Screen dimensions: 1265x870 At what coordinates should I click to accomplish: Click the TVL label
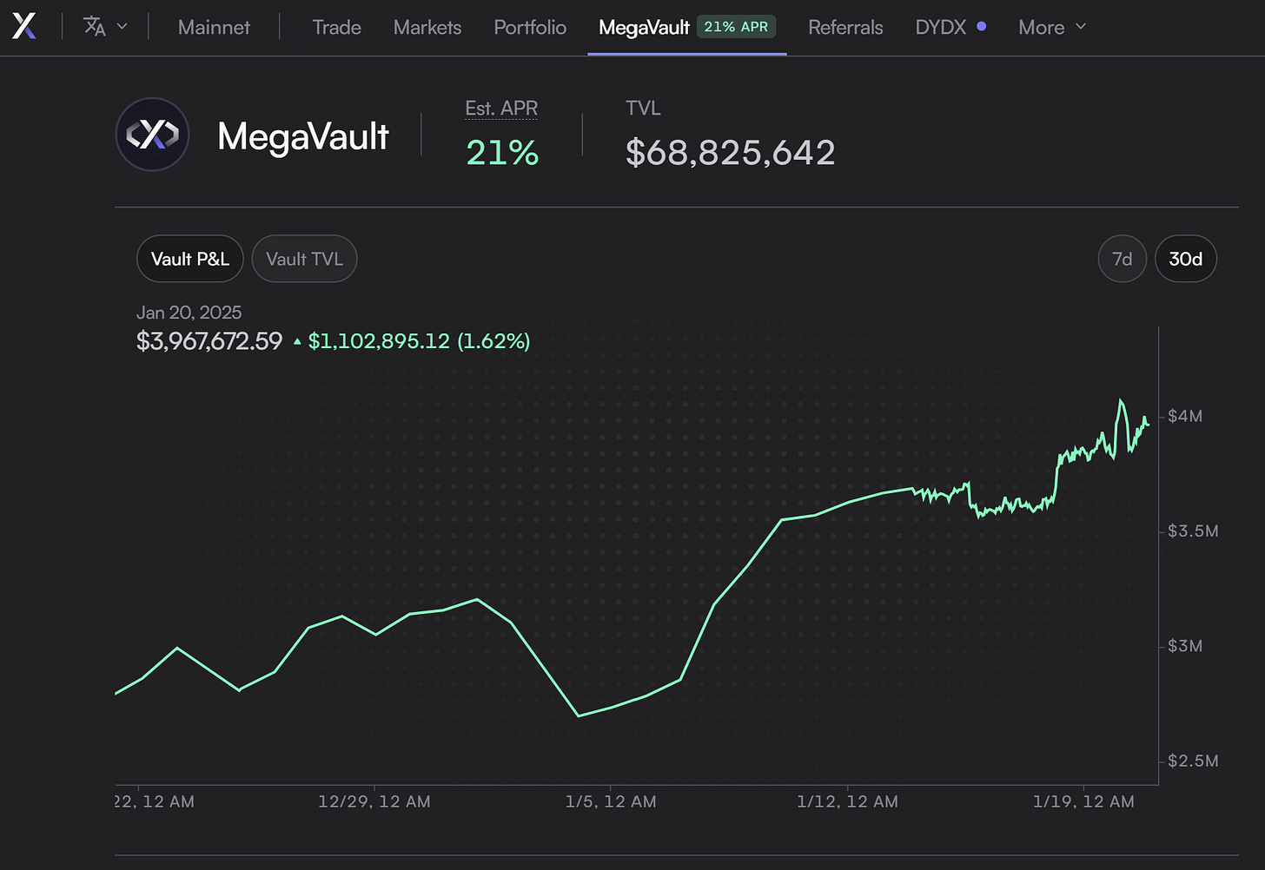[643, 109]
